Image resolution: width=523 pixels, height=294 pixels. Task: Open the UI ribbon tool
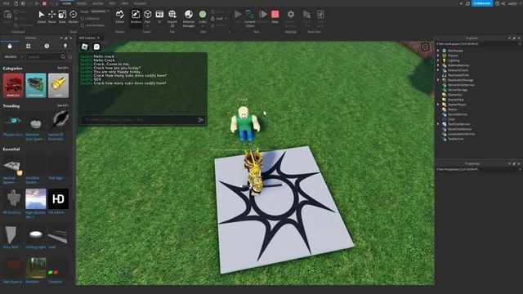coord(159,16)
